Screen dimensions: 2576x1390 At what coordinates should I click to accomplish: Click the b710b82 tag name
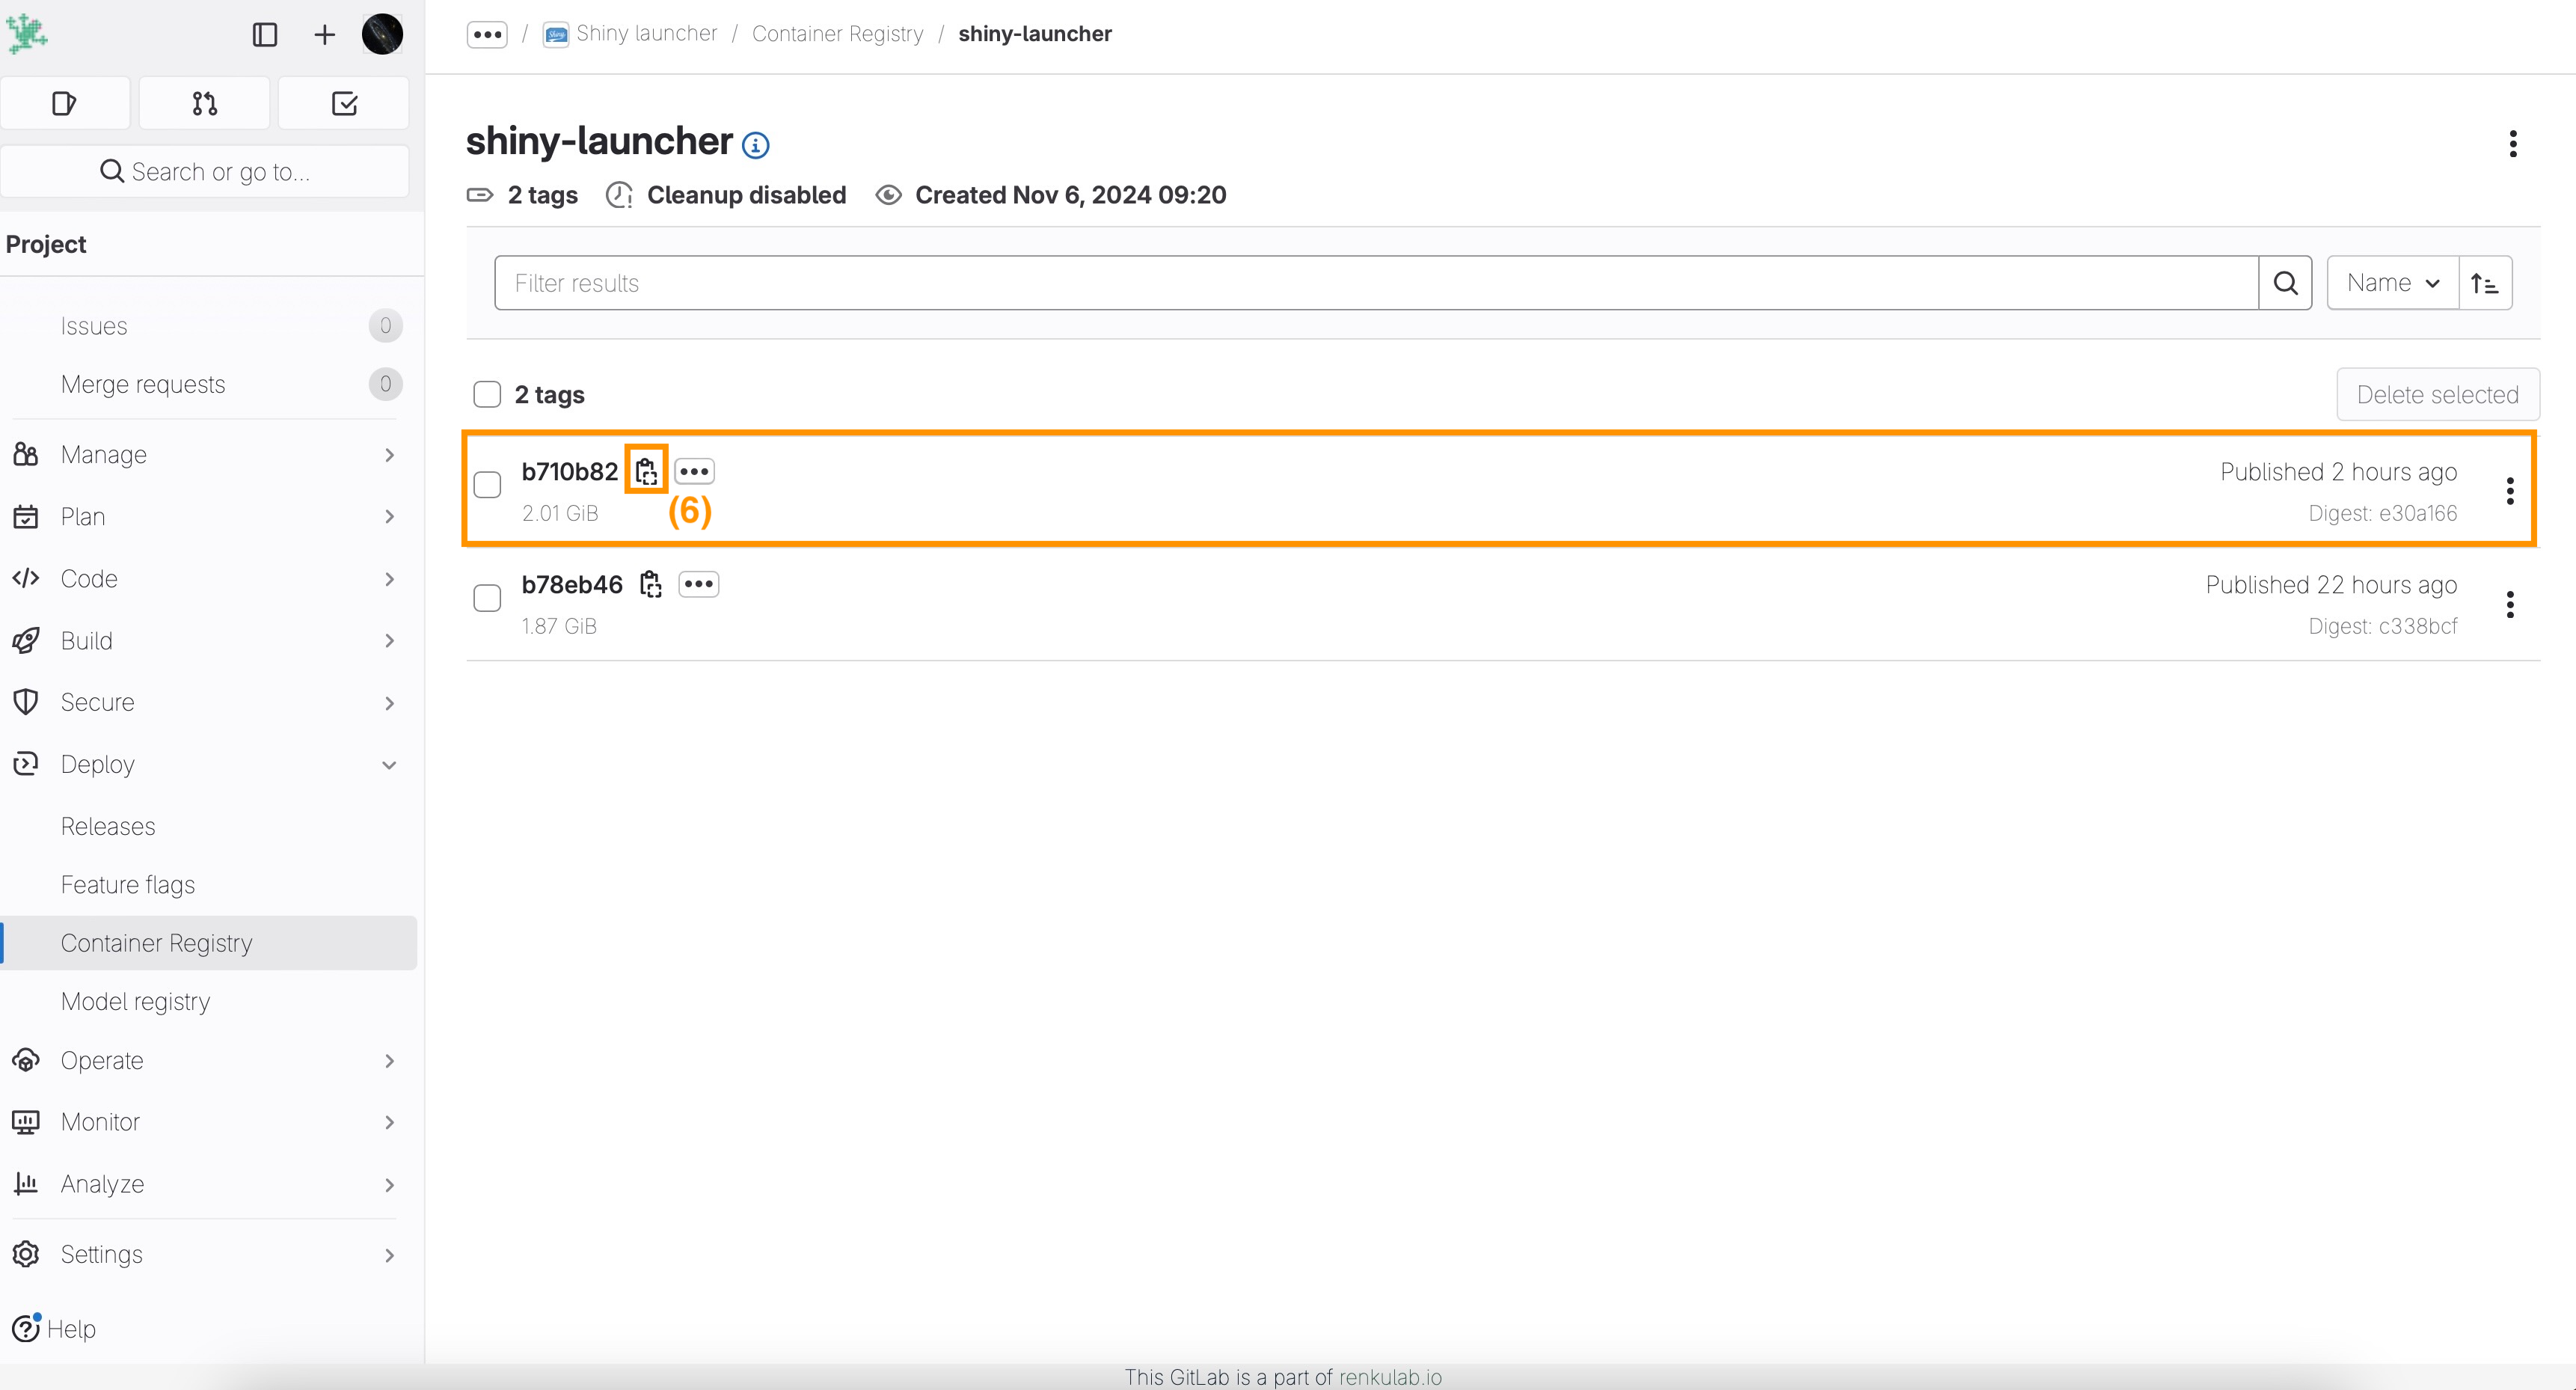click(570, 471)
